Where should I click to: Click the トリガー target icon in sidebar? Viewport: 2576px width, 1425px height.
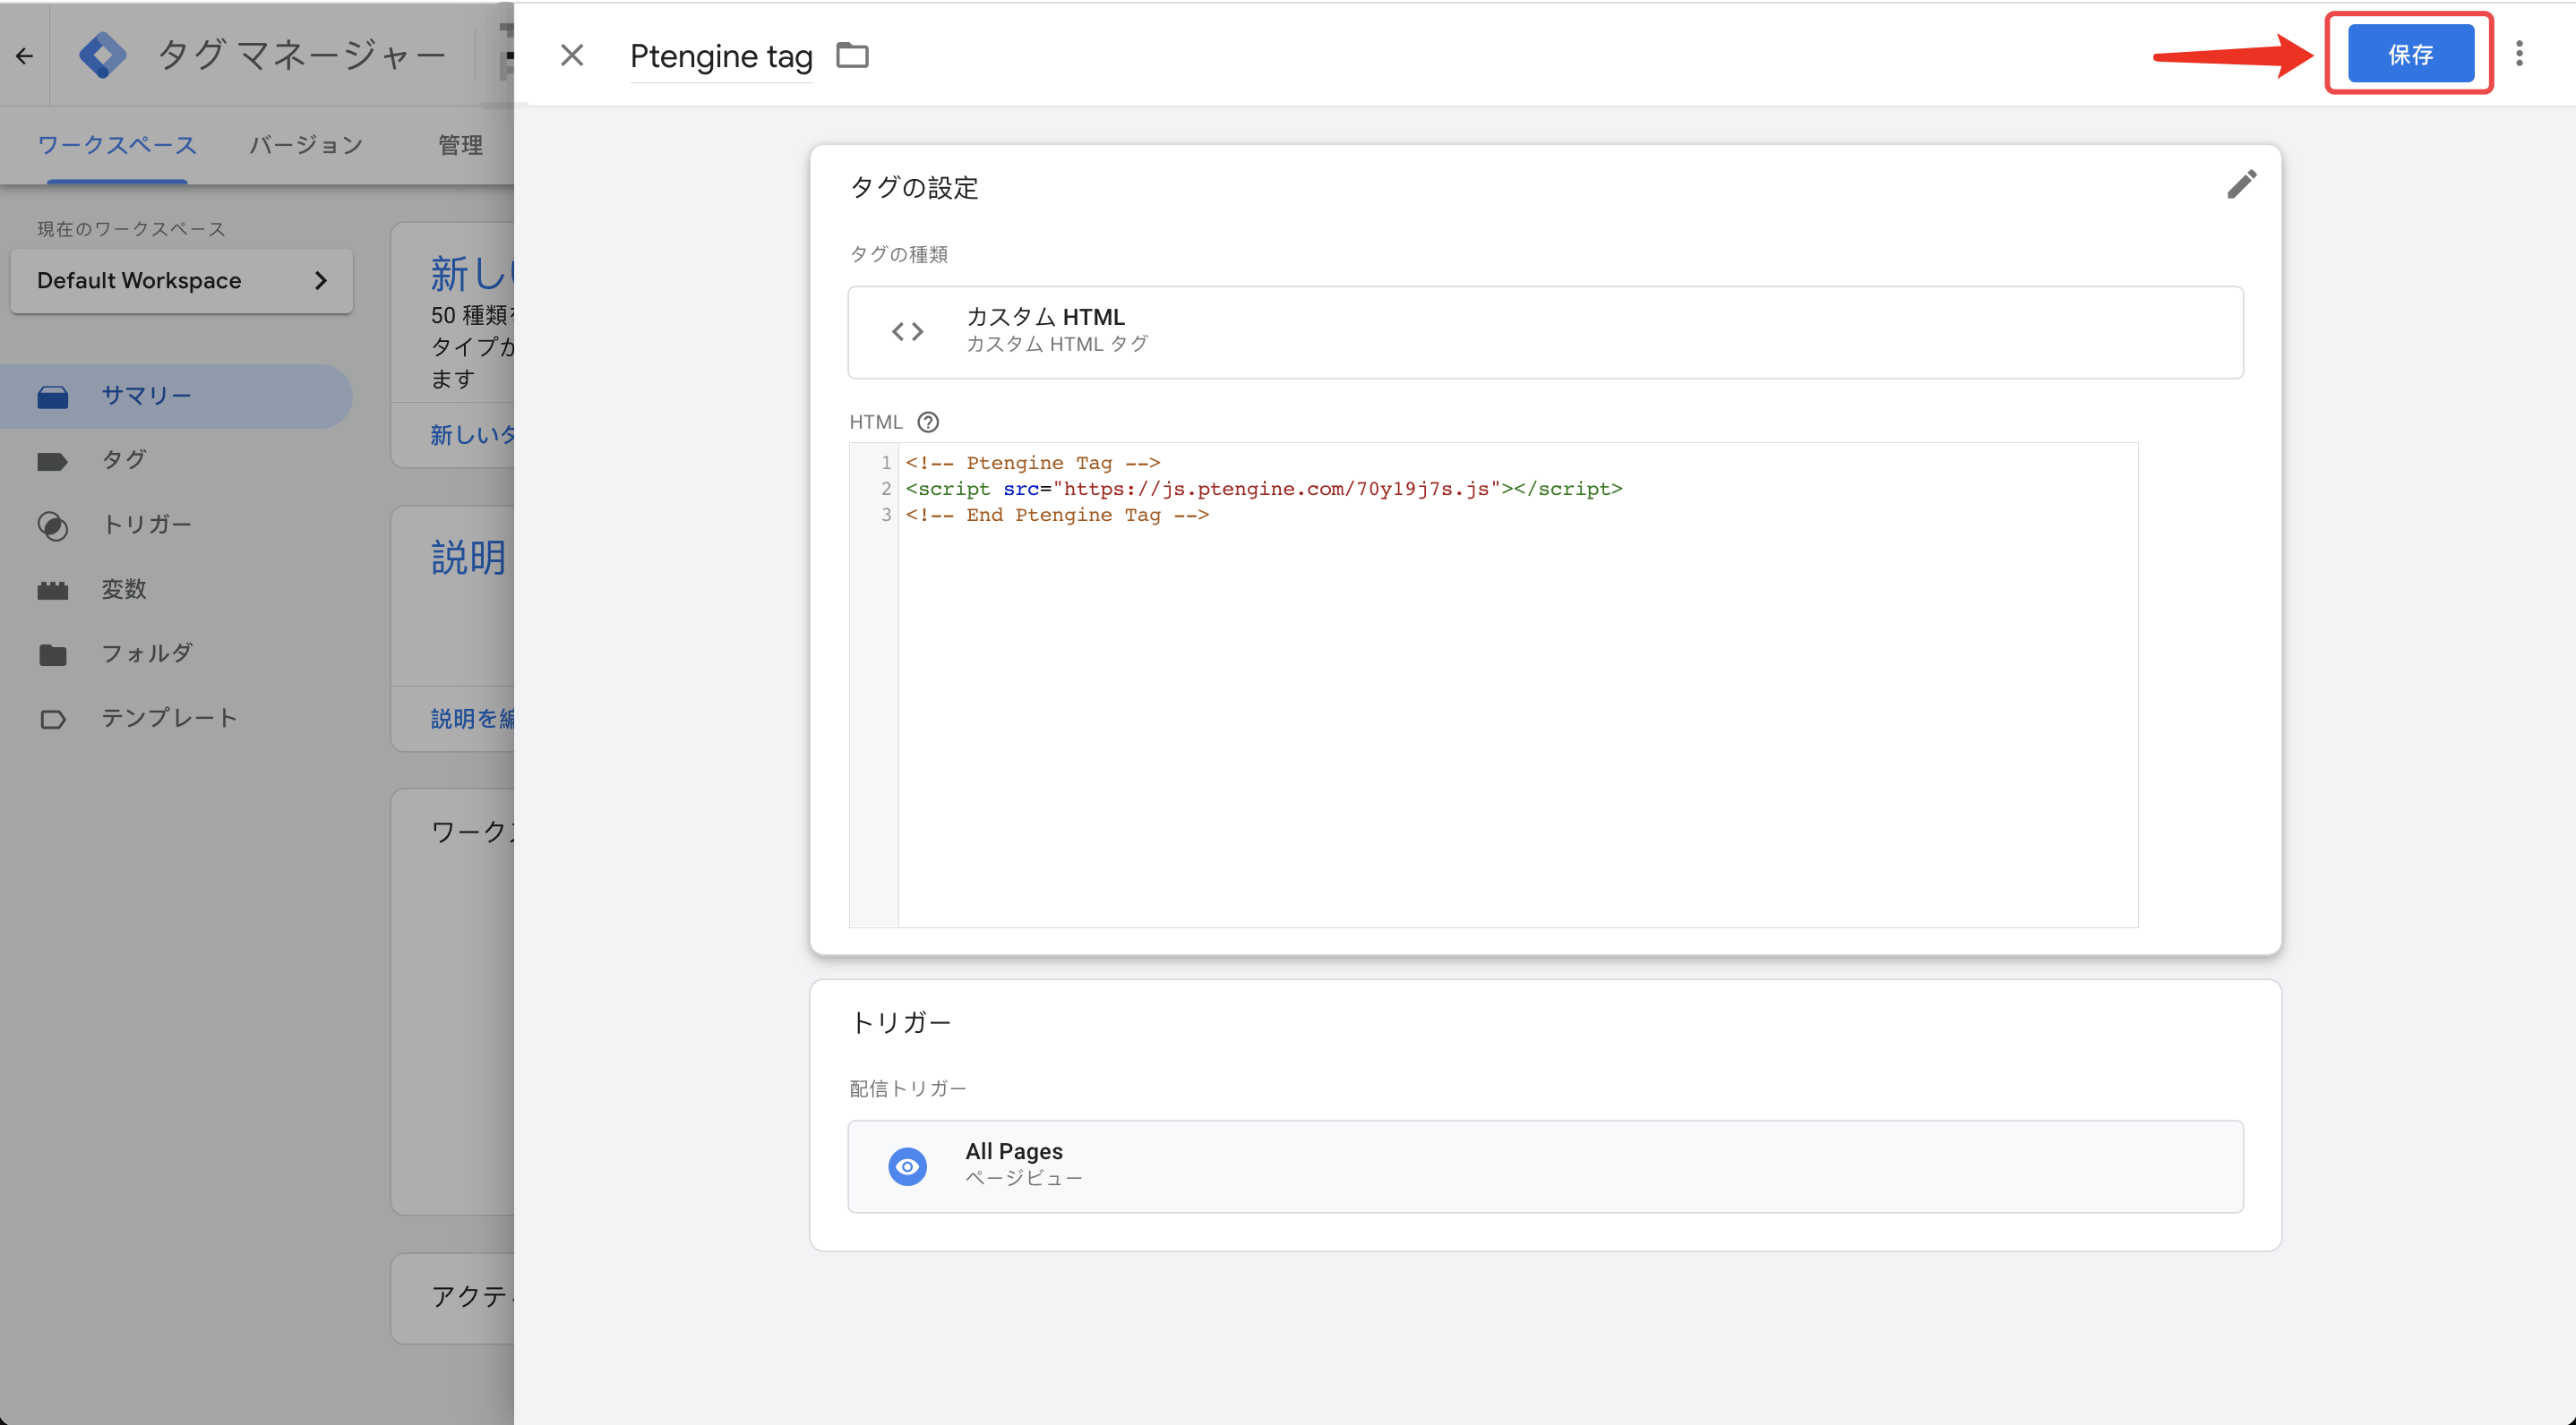tap(53, 526)
